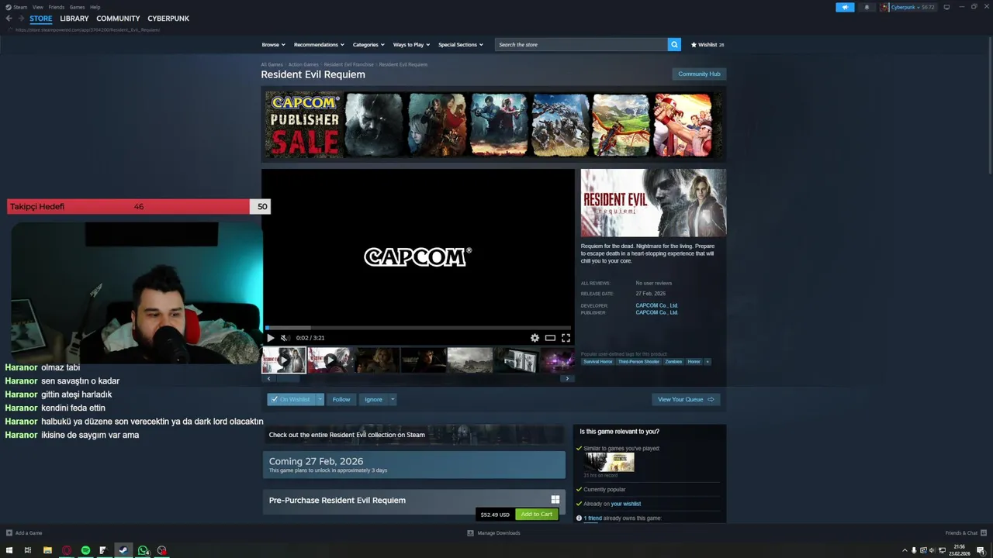Open WhatsApp from the taskbar
993x558 pixels.
coord(143,550)
